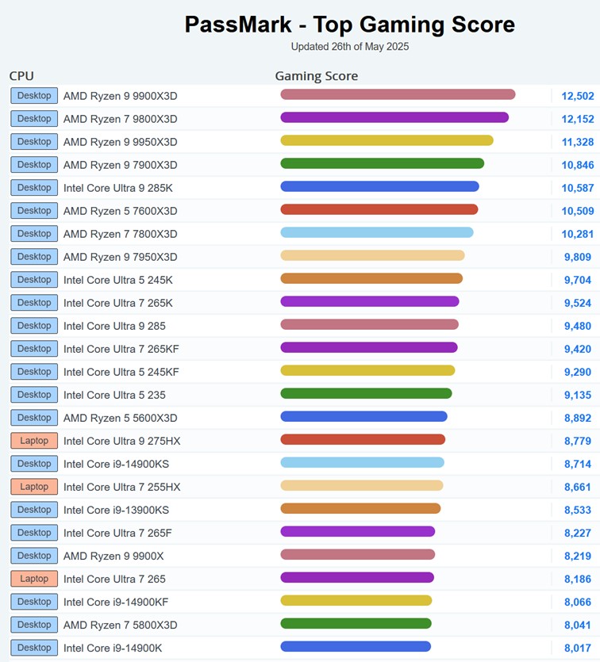Open the AMD Ryzen 9 7950X3D entry

pyautogui.click(x=121, y=257)
